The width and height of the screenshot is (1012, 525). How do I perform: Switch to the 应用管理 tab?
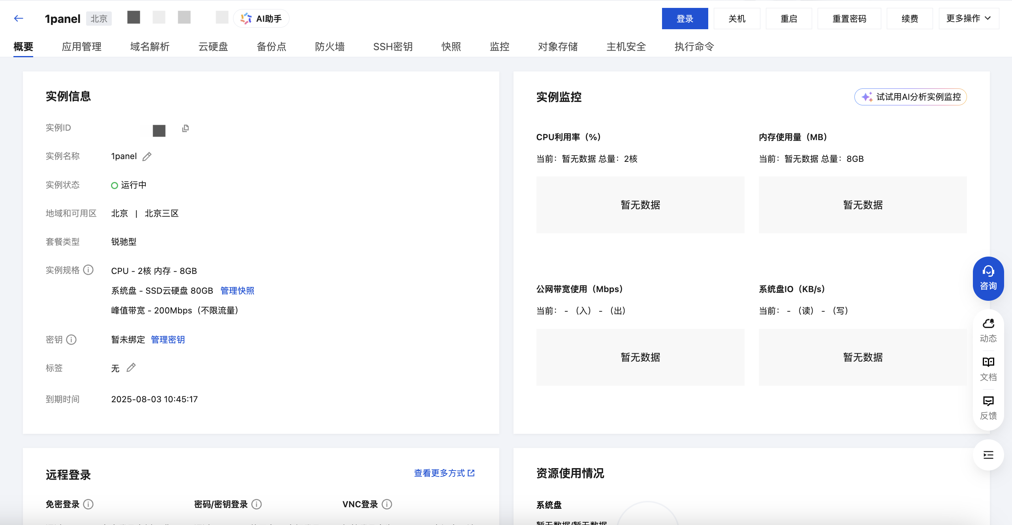pos(82,47)
